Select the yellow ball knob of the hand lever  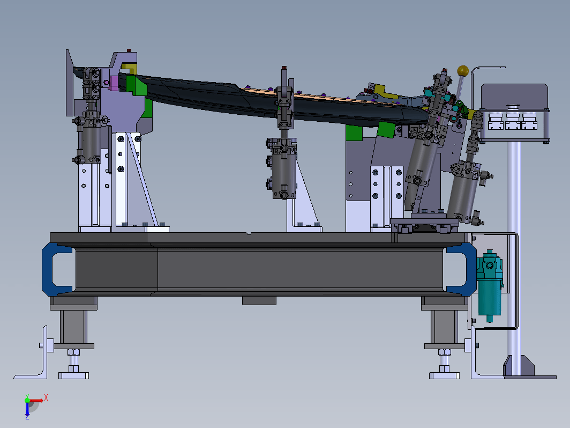coord(463,71)
